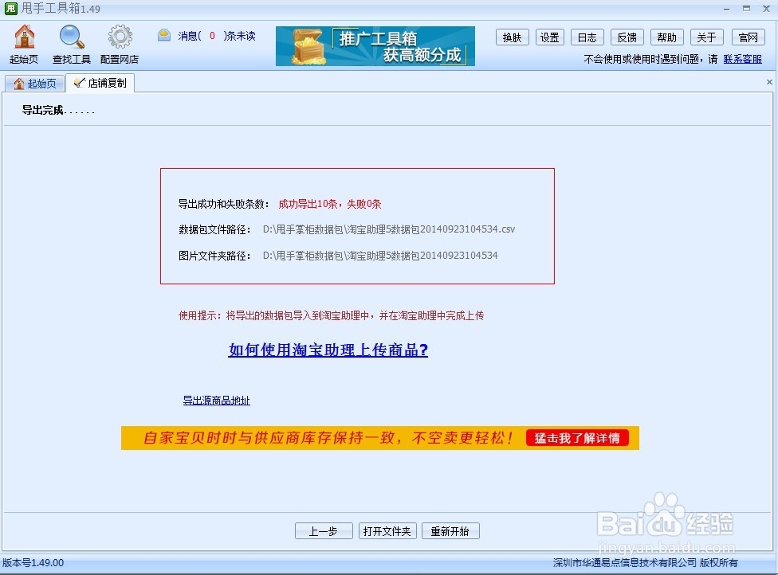Close the current tab with the x
The image size is (778, 575).
(769, 82)
